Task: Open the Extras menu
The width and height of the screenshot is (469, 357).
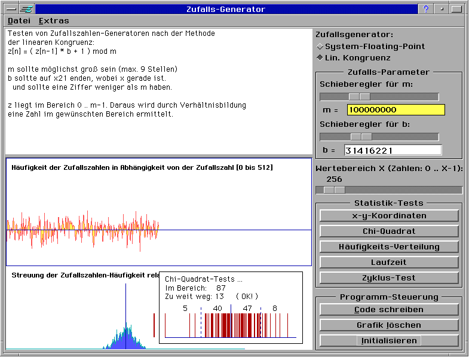Action: [54, 21]
